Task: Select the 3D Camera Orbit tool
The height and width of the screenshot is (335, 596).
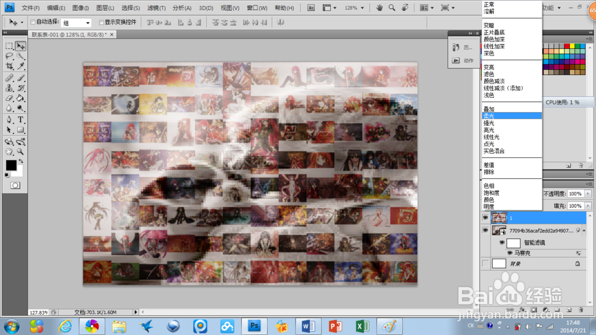Action: [x=20, y=142]
